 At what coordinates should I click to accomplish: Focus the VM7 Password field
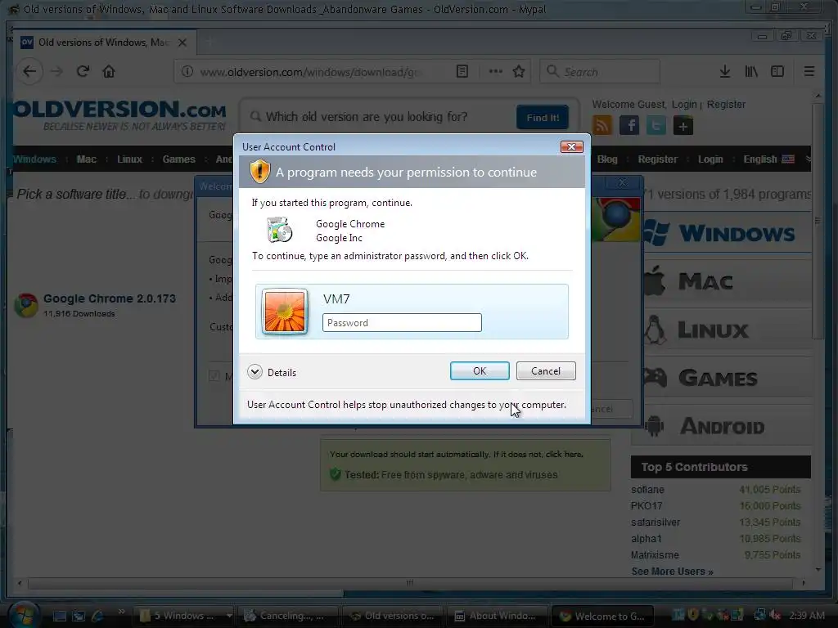(x=402, y=322)
